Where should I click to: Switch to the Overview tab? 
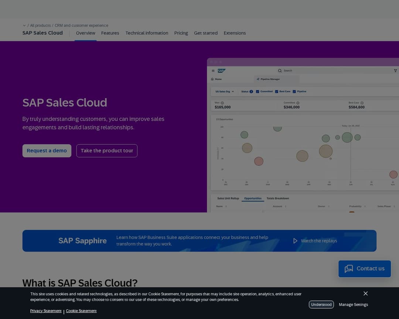click(85, 33)
